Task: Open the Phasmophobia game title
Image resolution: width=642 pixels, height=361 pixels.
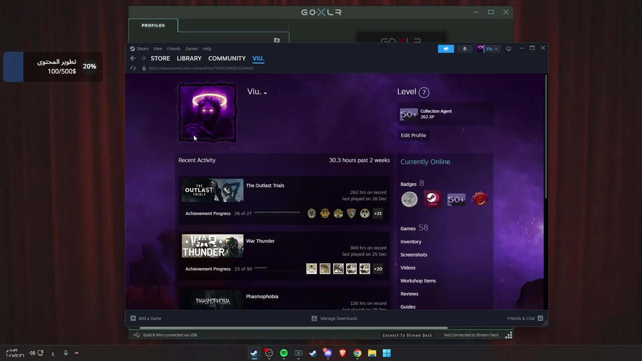Action: pyautogui.click(x=262, y=296)
